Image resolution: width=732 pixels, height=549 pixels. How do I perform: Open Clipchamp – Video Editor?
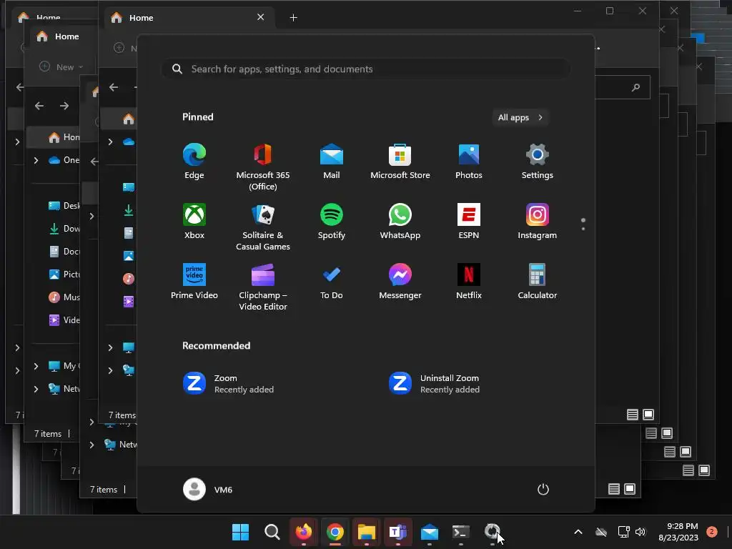coord(263,287)
